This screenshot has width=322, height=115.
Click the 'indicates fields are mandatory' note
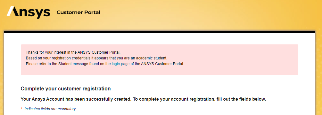(x=50, y=109)
